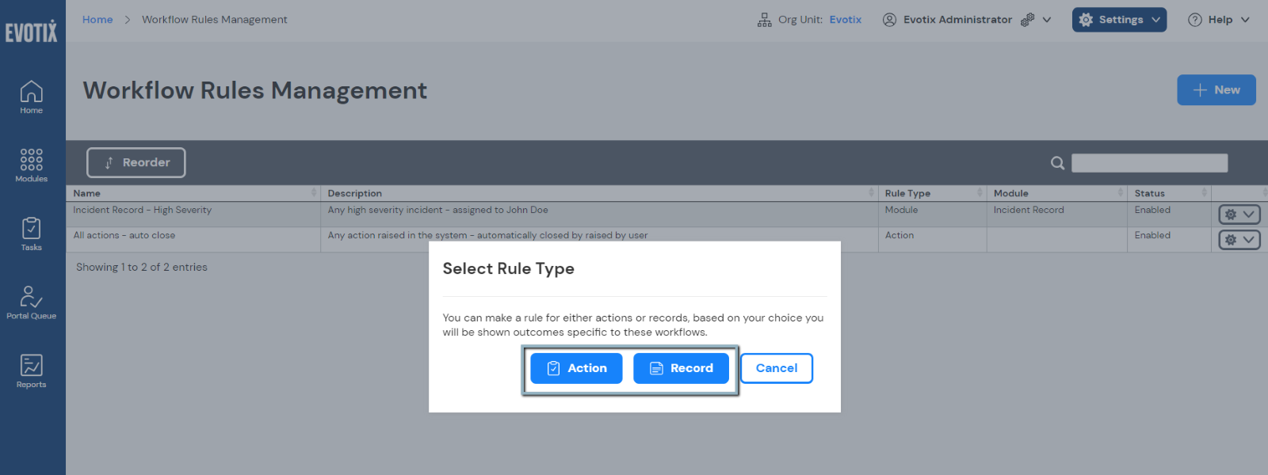
Task: Sort by the Name column
Action: 194,193
